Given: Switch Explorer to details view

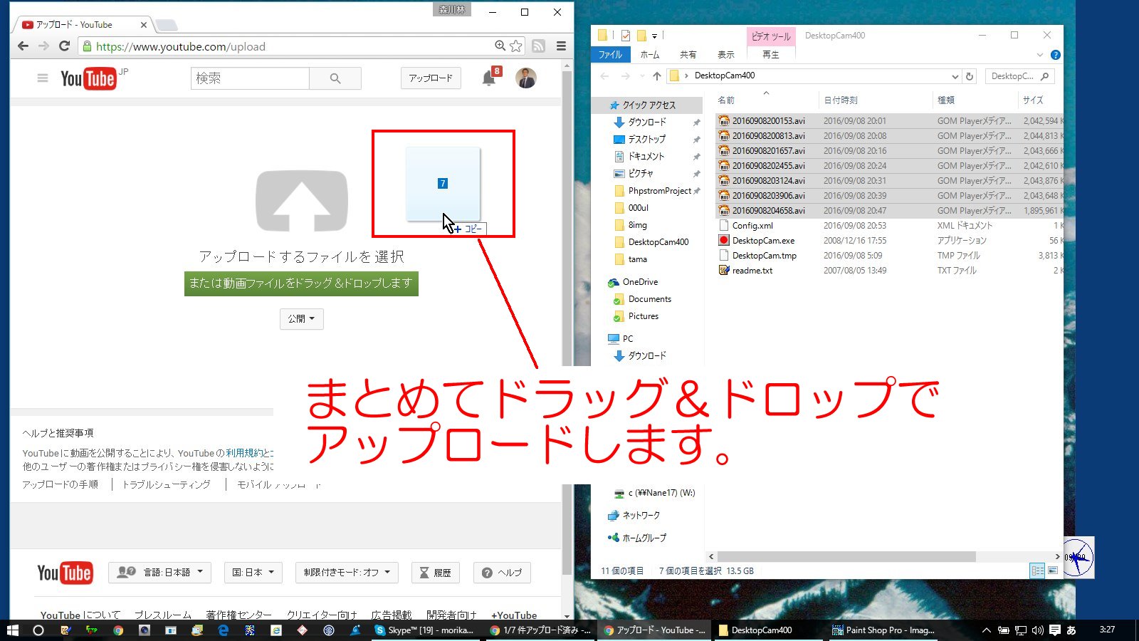Looking at the screenshot, I should pos(1038,570).
